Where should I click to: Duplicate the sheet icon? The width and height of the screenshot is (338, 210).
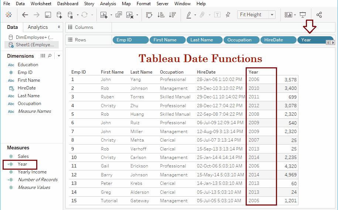click(119, 15)
